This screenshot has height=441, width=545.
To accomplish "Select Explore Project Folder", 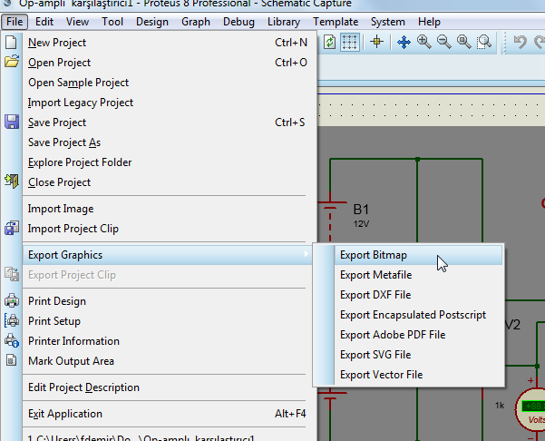I will 170,162.
